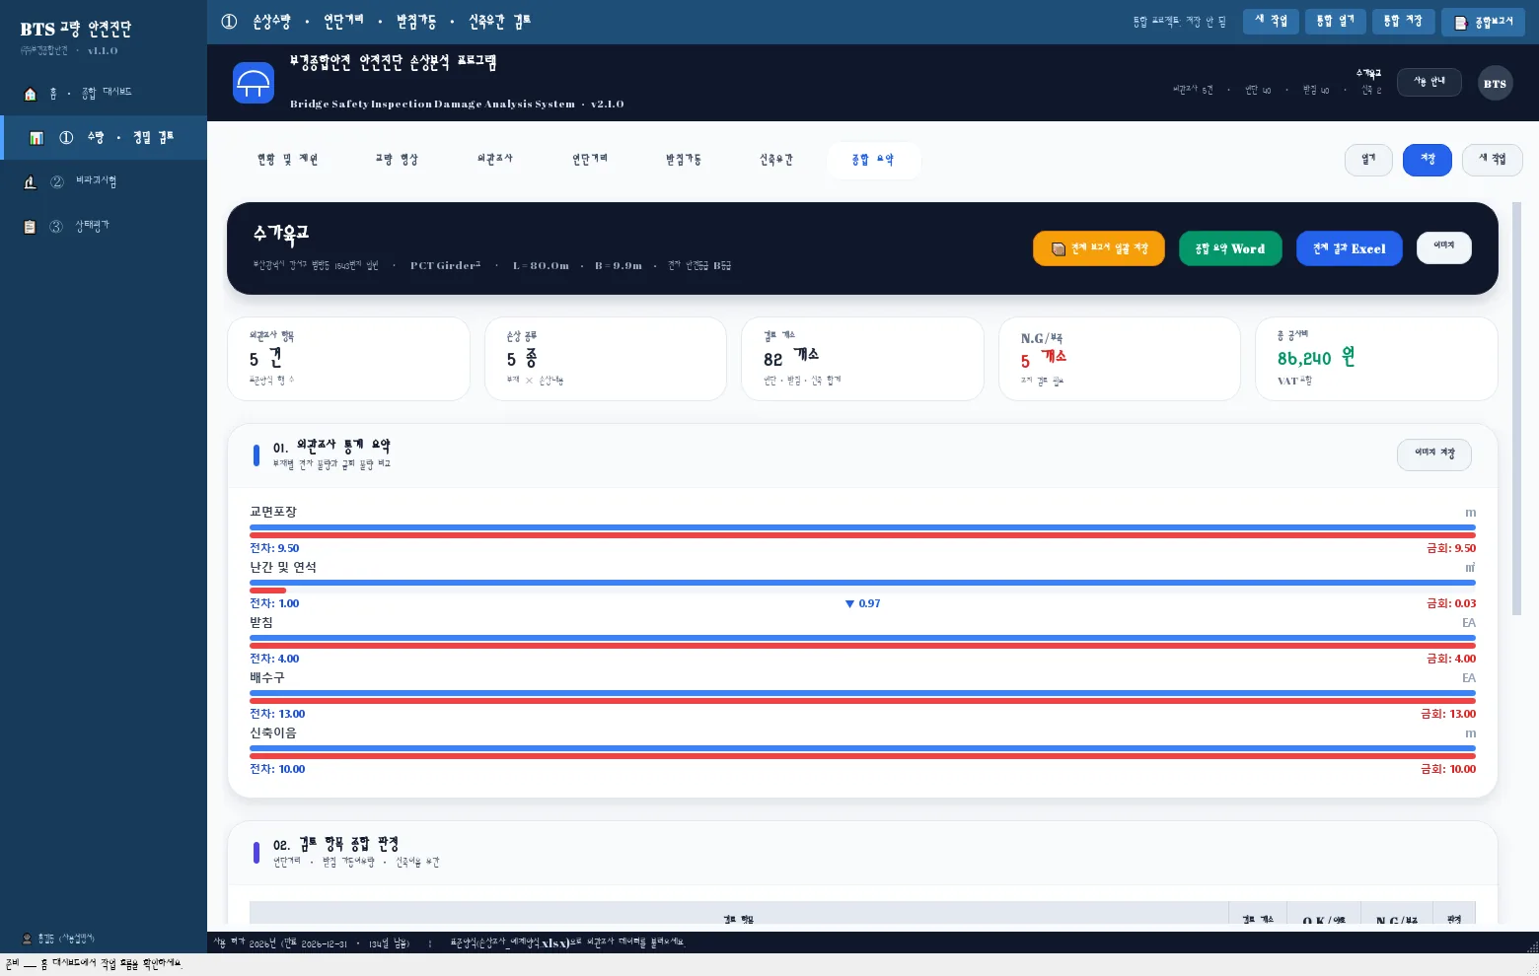Click the round BTS avatar
This screenshot has width=1539, height=976.
point(1496,84)
